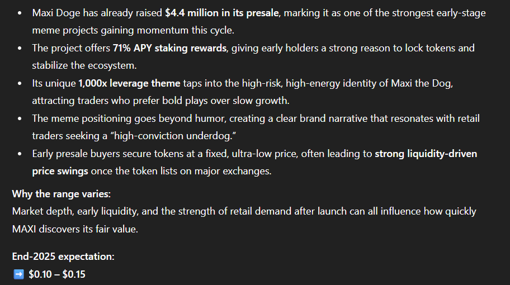The image size is (510, 285).
Task: Click the bold "price swings" text
Action: (x=60, y=171)
